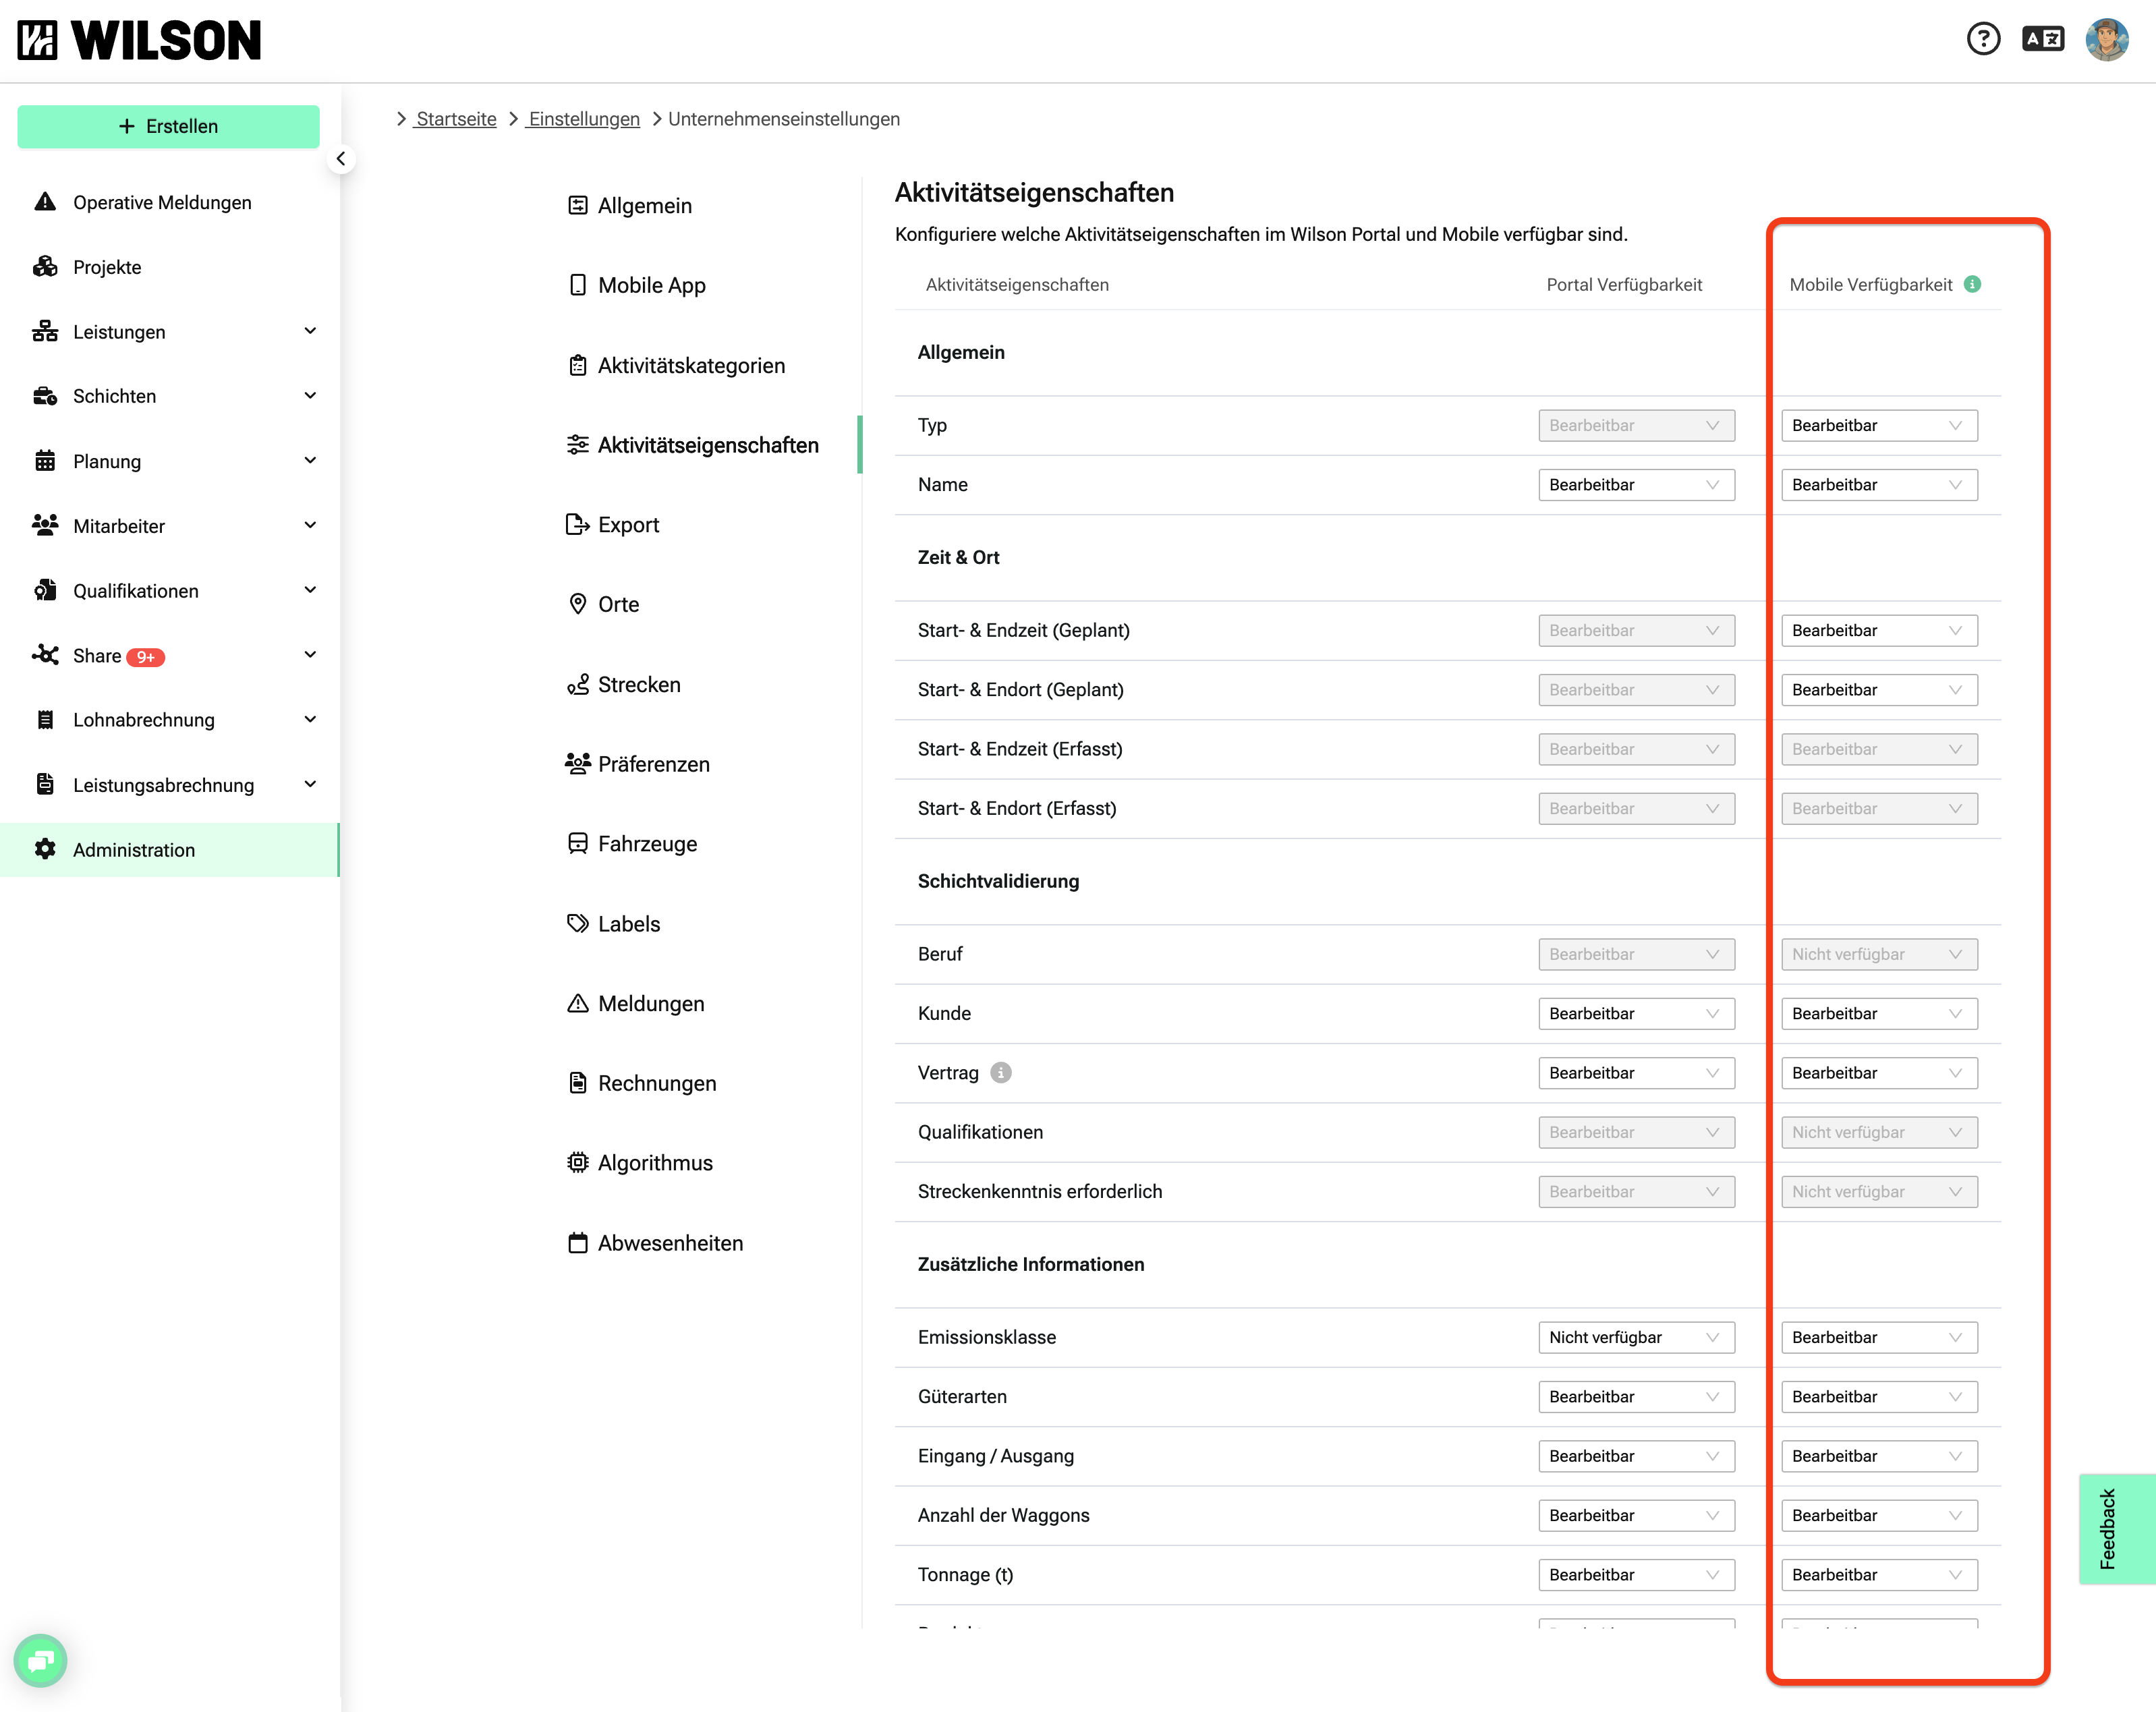
Task: Click the info icon next to Vertrag
Action: click(1001, 1073)
